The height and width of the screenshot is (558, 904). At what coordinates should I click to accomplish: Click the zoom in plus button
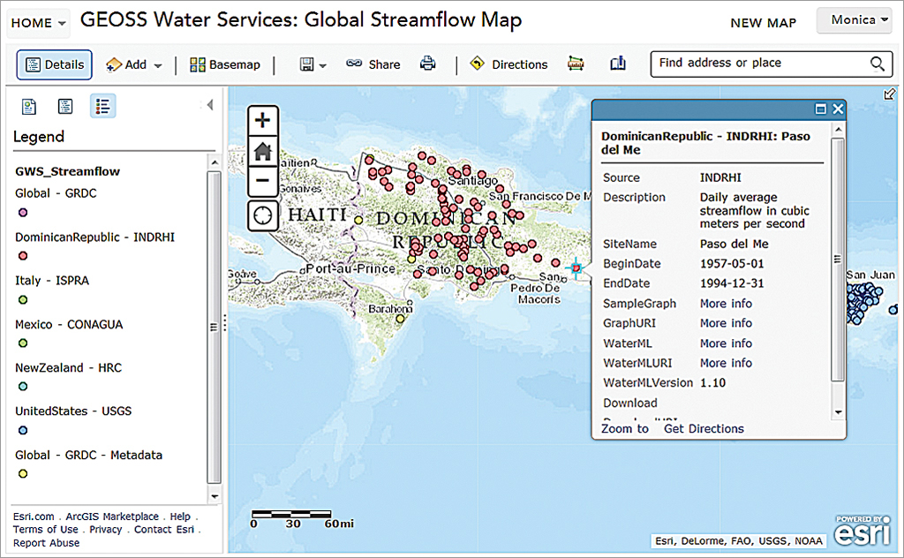point(262,120)
